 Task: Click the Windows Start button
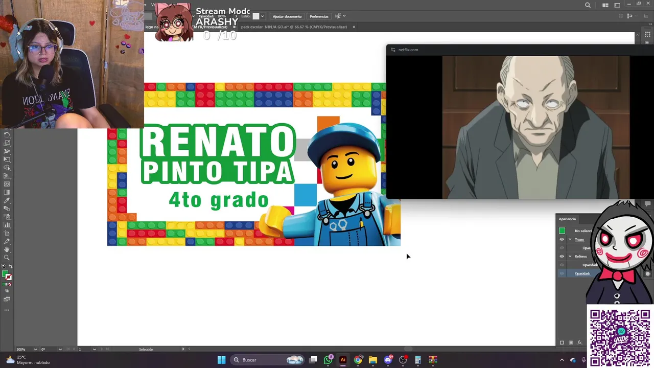[221, 360]
